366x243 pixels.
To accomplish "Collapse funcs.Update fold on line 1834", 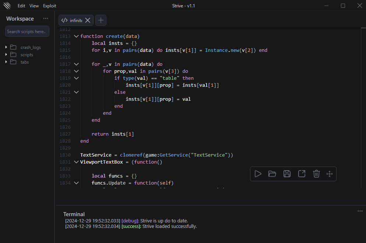I will pos(76,183).
